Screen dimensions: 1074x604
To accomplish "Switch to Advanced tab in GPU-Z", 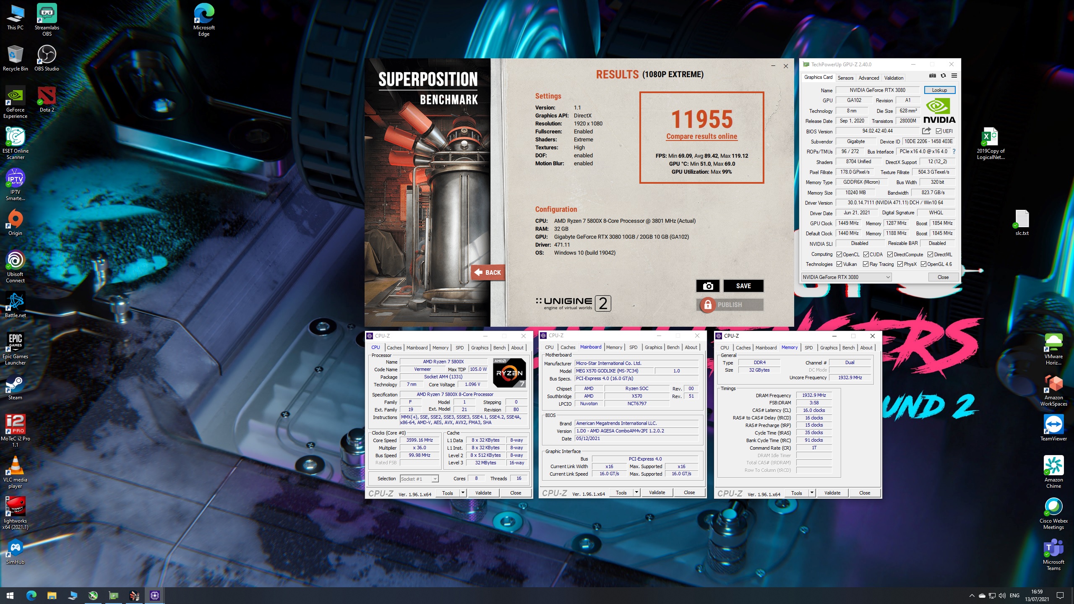I will click(868, 78).
